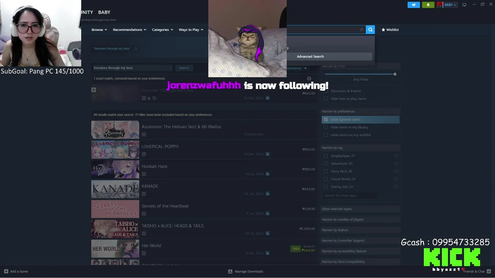Click review thumbs icon on Secrets of the Heartbeat

pyautogui.click(x=267, y=214)
